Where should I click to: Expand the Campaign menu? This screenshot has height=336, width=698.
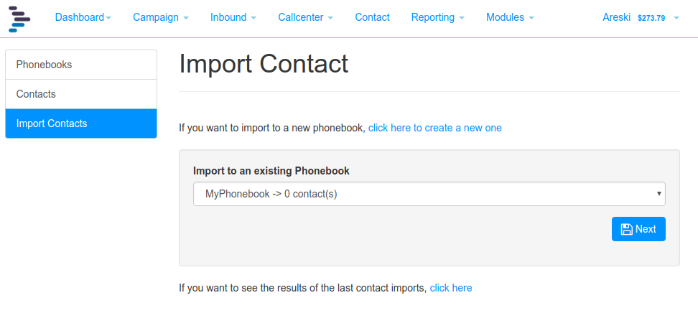[161, 17]
